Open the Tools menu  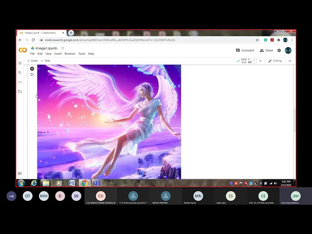pos(81,54)
